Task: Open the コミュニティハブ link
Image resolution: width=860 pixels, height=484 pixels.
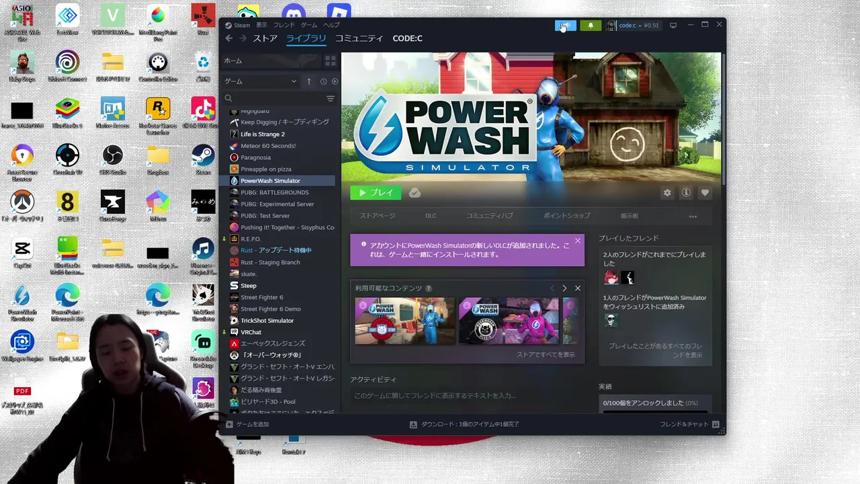Action: point(490,216)
